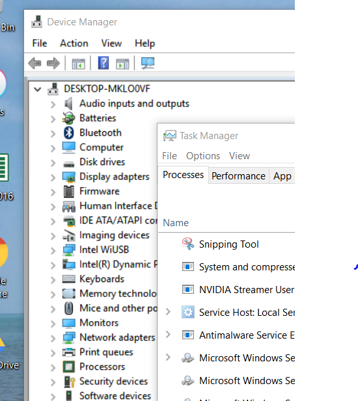Select the NVIDIA Streamer User process row

(227, 290)
